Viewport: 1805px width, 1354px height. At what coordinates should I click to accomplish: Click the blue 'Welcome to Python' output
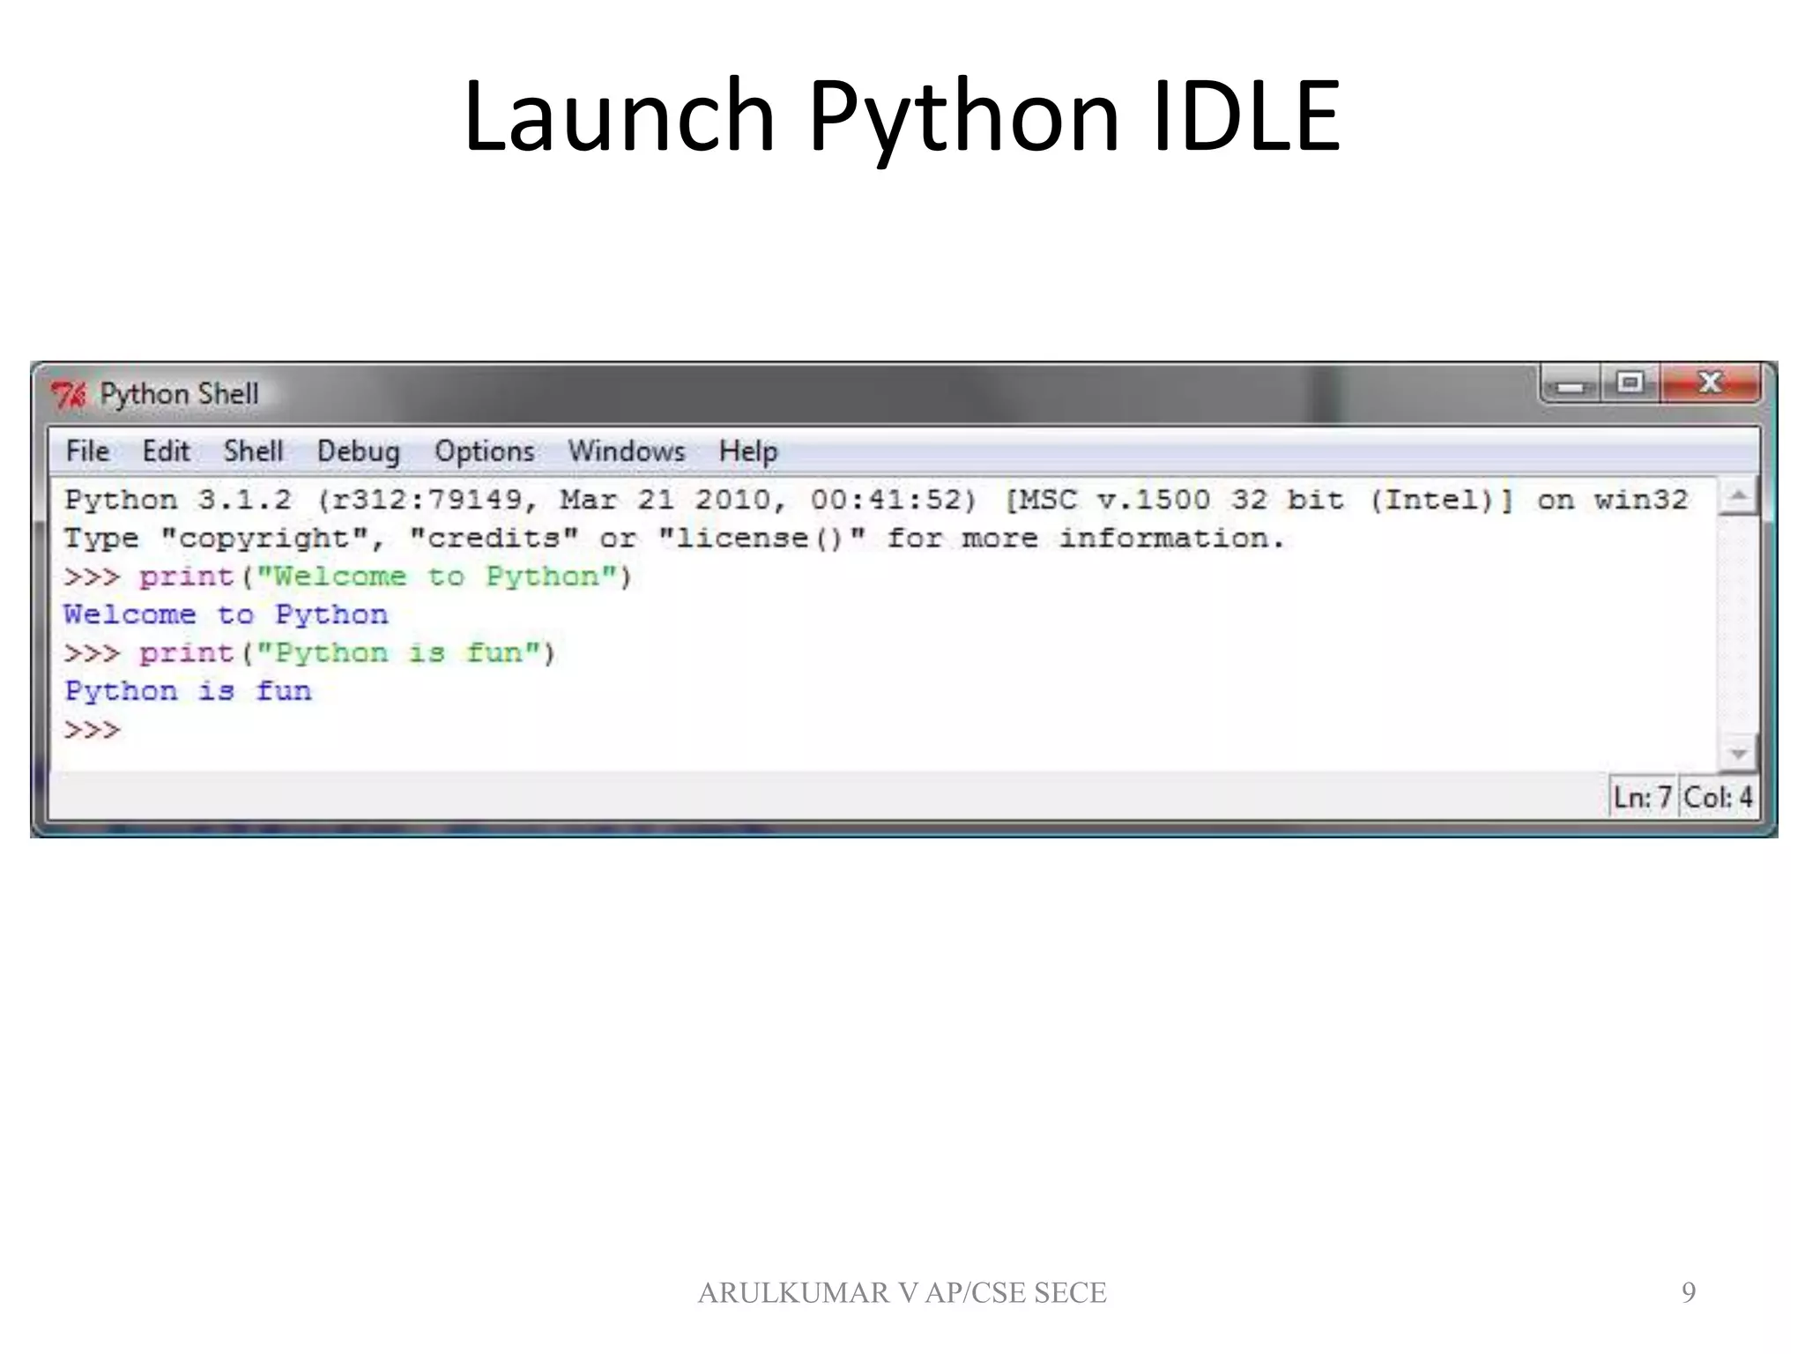coord(226,614)
